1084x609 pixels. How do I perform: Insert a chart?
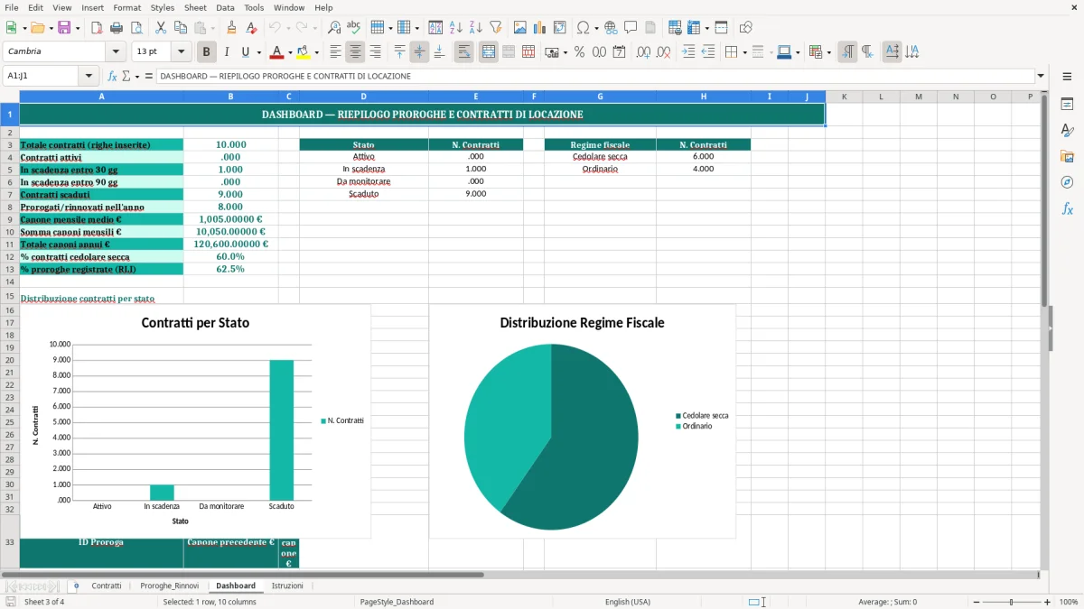click(x=540, y=28)
